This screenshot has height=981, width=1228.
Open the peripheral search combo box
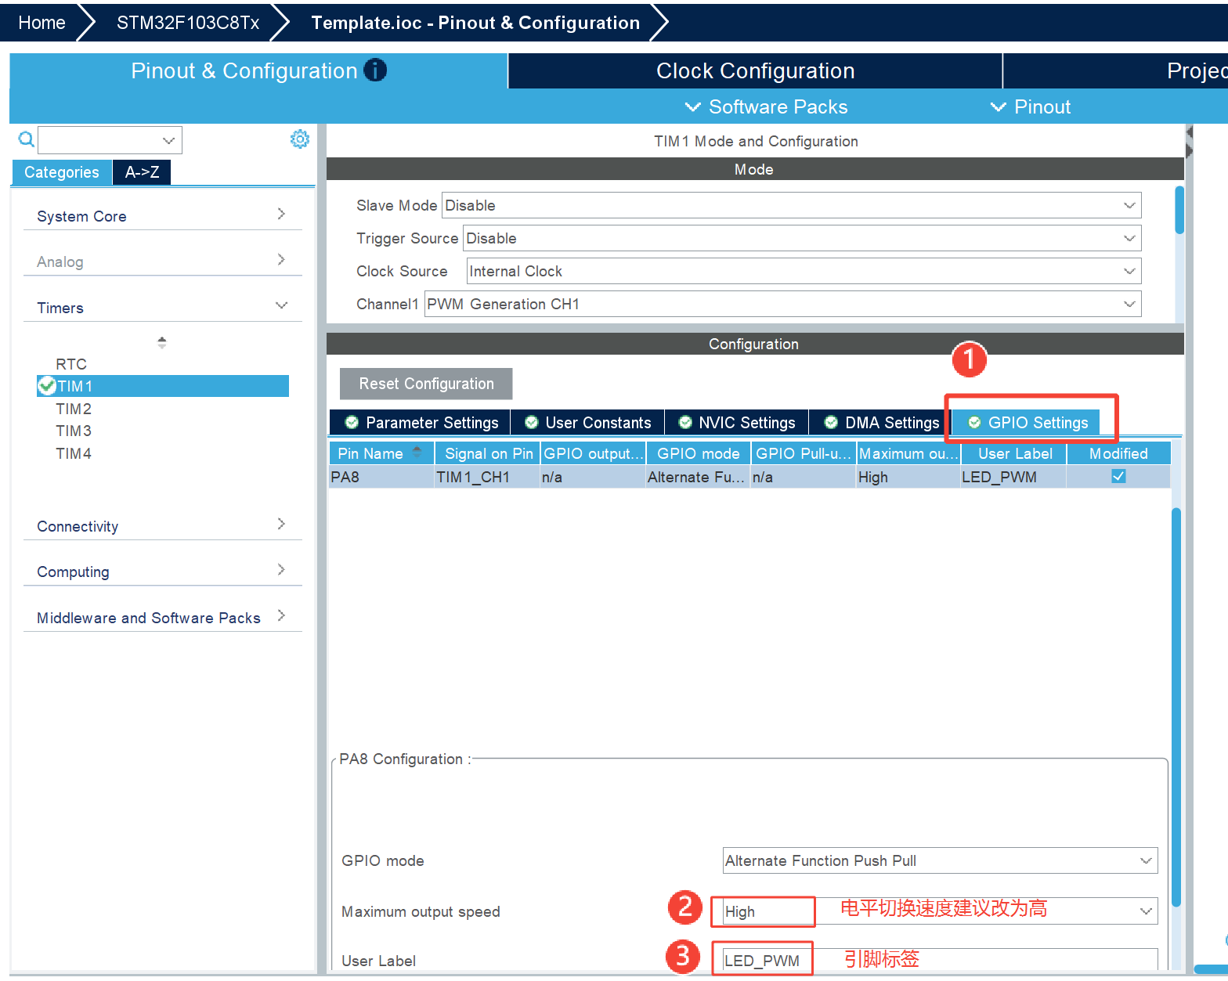(x=110, y=140)
